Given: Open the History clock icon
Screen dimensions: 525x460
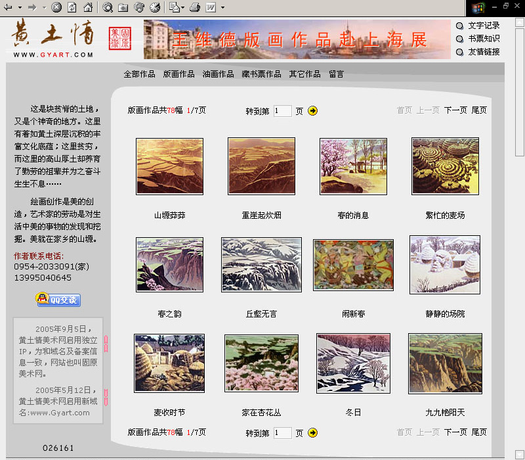Looking at the screenshot, I should coord(155,7).
